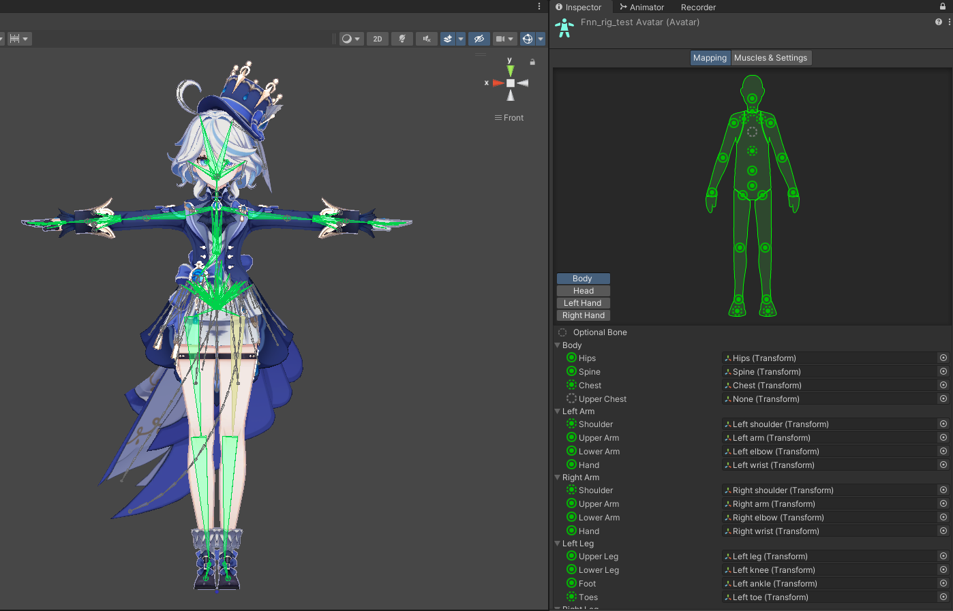
Task: Toggle scene Gizmos button
Action: pyautogui.click(x=528, y=39)
